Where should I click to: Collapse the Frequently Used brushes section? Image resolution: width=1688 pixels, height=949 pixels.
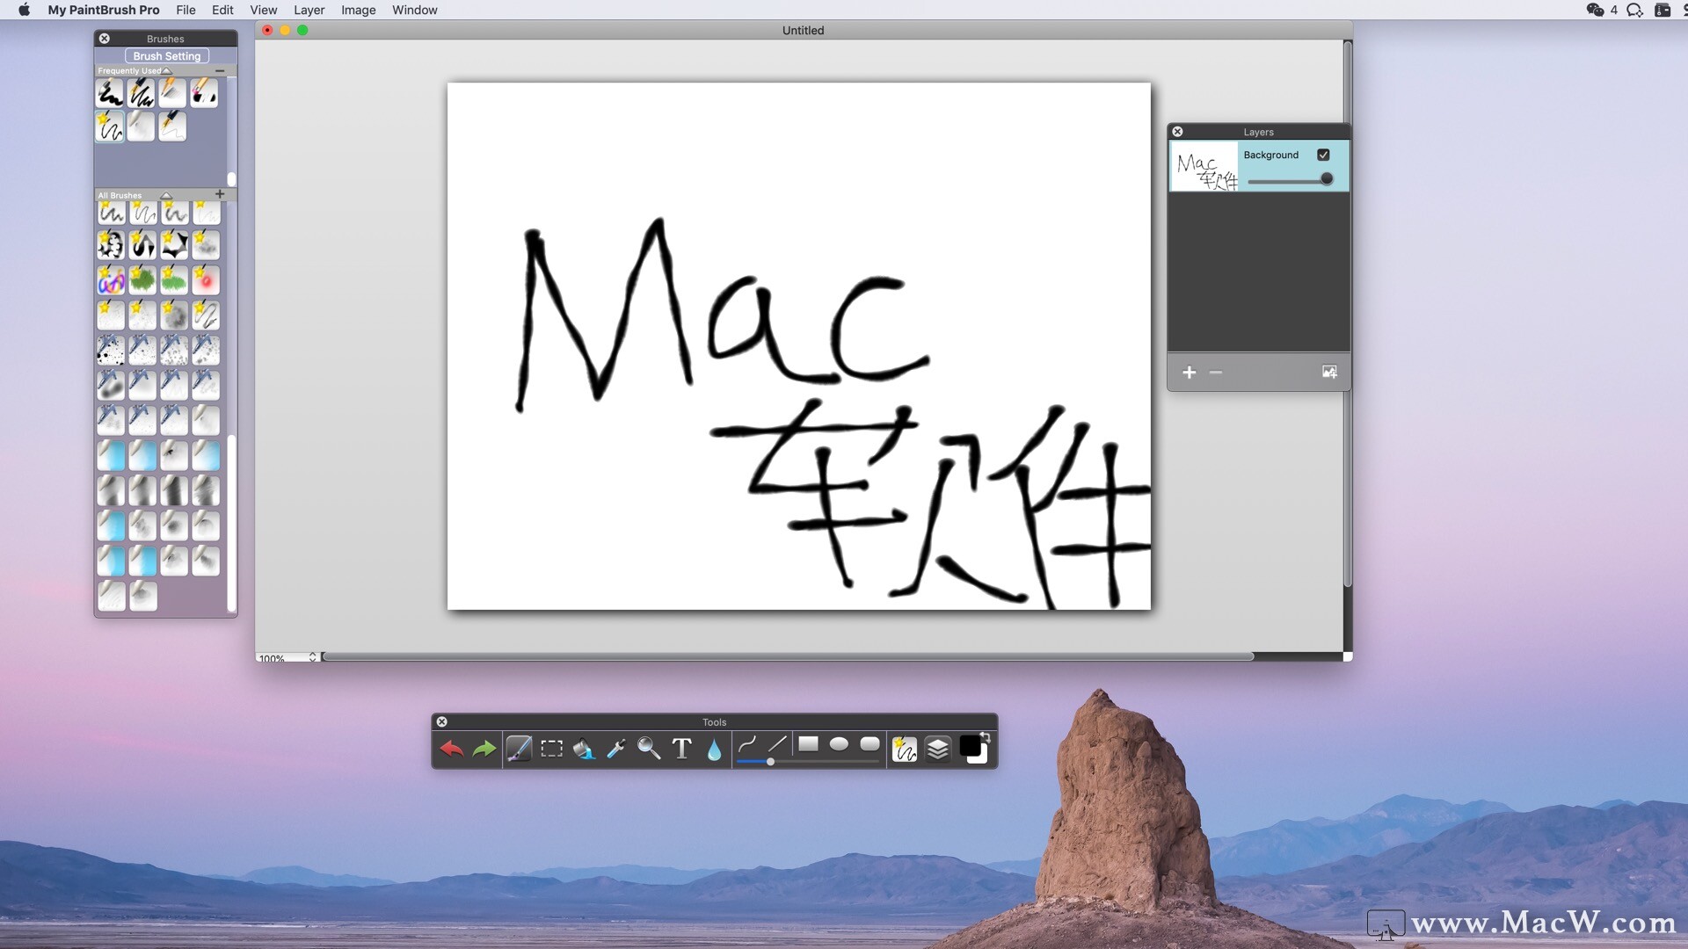coord(167,70)
